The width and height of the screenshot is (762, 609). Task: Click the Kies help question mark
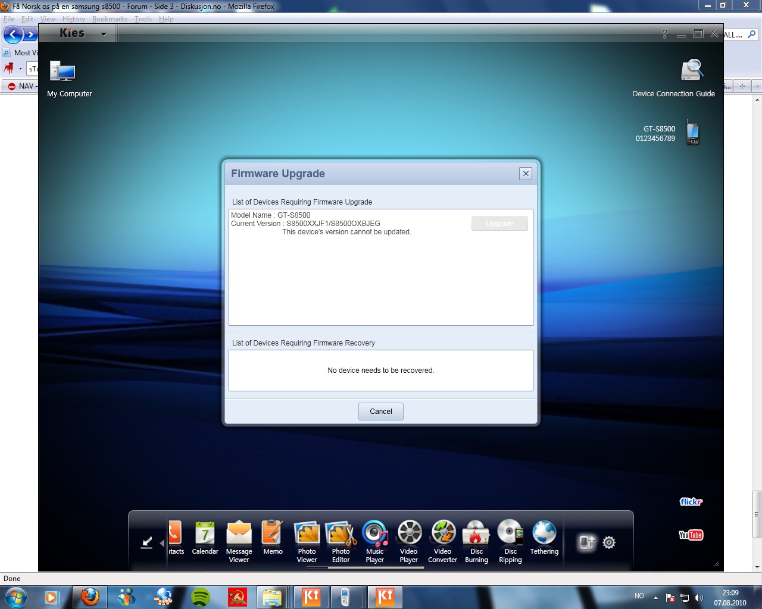[x=665, y=34]
